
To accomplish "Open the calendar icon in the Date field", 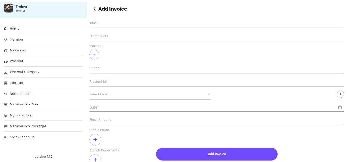I will 340,107.
